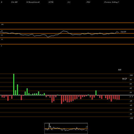Click the 'SI MunafaSutraR' header text
The height and width of the screenshot is (134, 134).
33,2
